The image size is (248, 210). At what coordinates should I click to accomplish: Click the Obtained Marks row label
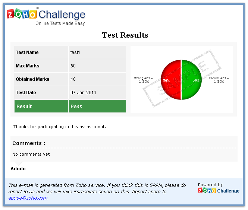point(33,79)
